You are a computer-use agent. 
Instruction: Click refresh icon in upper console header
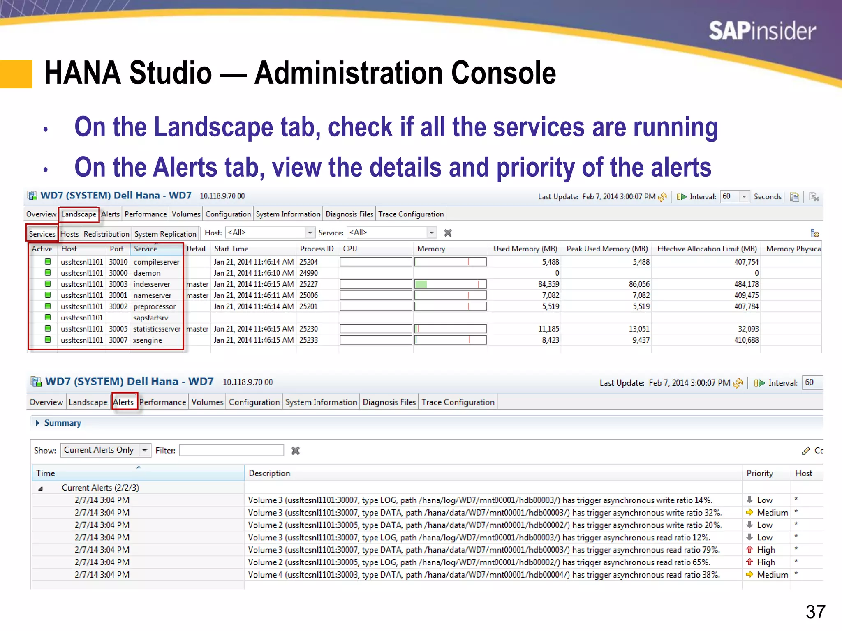662,197
